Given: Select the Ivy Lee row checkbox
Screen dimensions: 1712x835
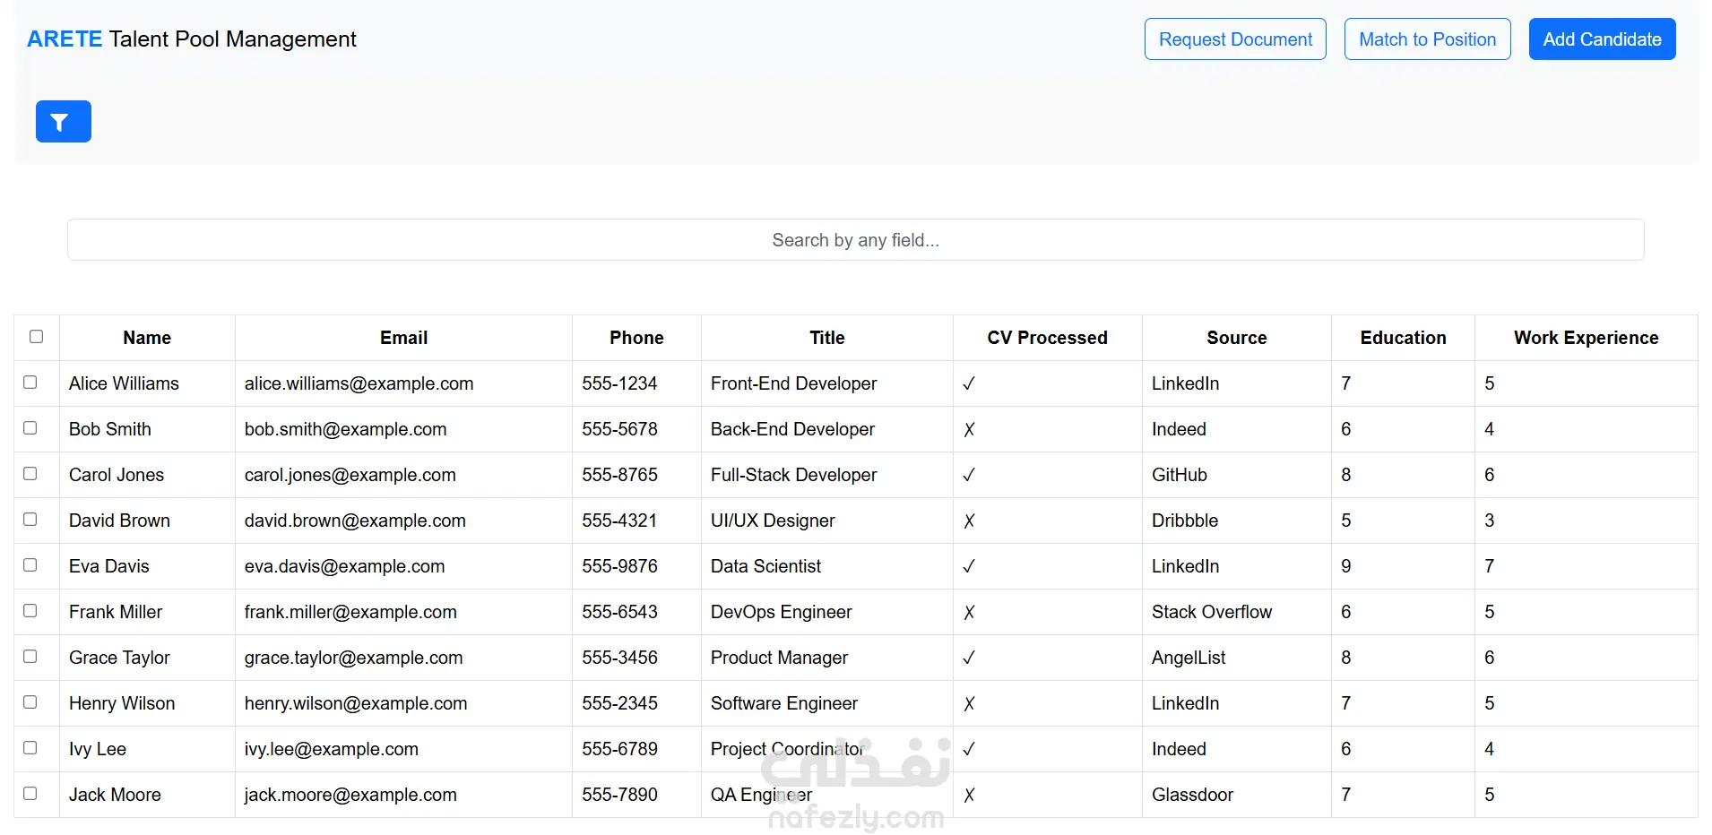Looking at the screenshot, I should (30, 748).
